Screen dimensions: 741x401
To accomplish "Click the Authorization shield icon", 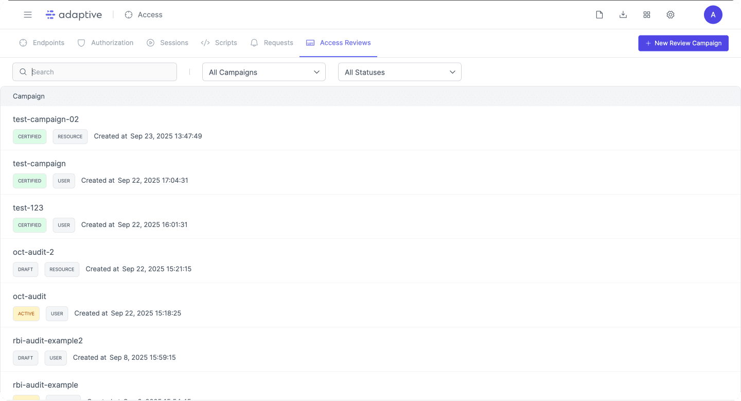I will coord(81,43).
